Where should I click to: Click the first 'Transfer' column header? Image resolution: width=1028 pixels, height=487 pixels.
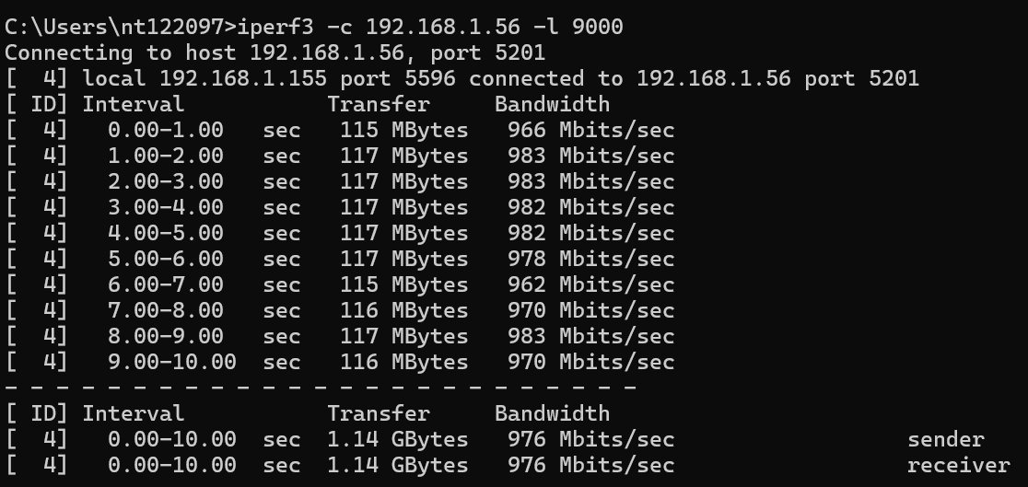379,104
